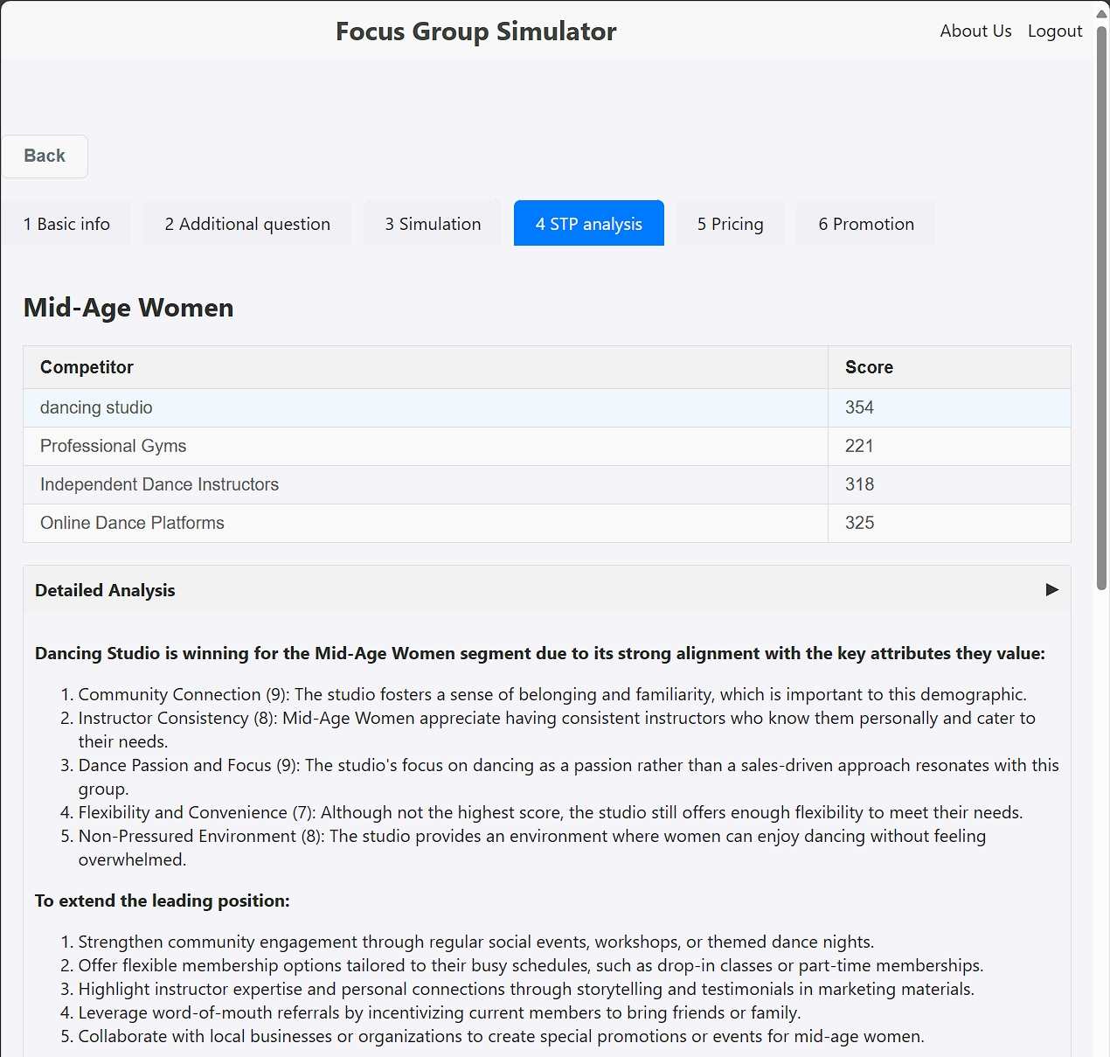Click the vertical scrollbar thumb
The width and height of the screenshot is (1110, 1057).
pos(1102,306)
